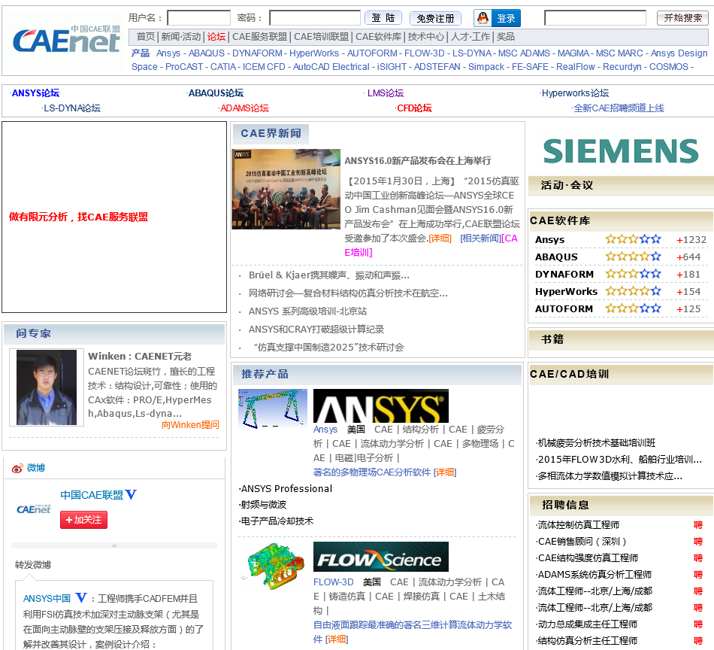This screenshot has height=650, width=714.
Task: Click the 登陆 login button
Action: tap(383, 18)
